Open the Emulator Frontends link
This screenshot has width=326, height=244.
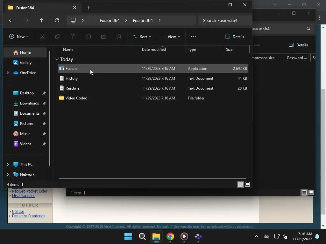pyautogui.click(x=28, y=216)
